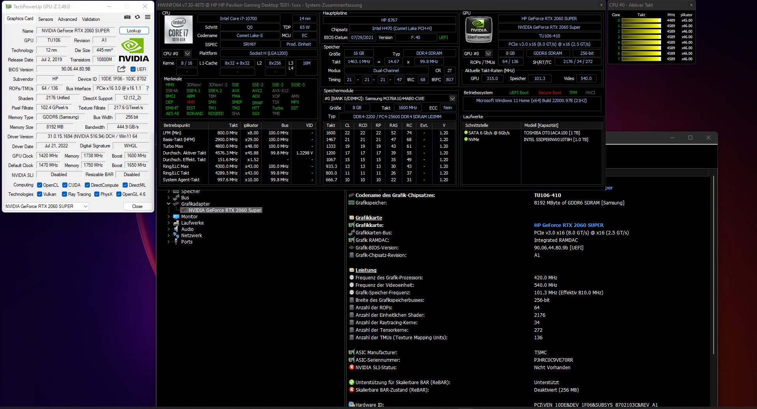
Task: Click the ASIC serial PJHRC0C9VE70RR value
Action: (553, 360)
